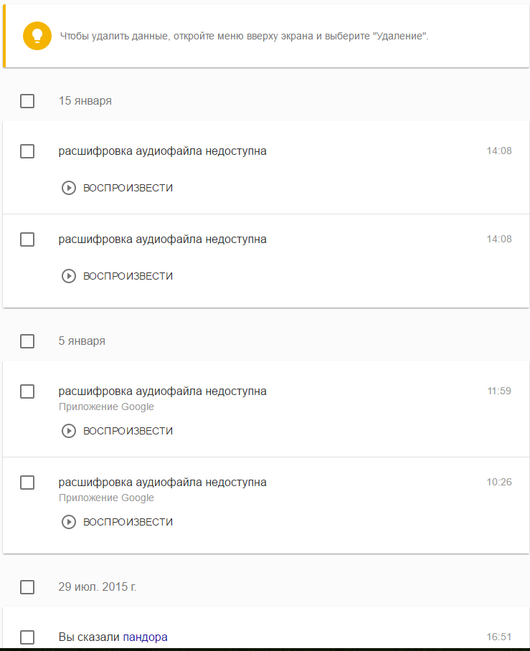Click ВОСПРОИЗВЕСТИ text under 10:26 entry
Image resolution: width=530 pixels, height=651 pixels.
coord(128,522)
